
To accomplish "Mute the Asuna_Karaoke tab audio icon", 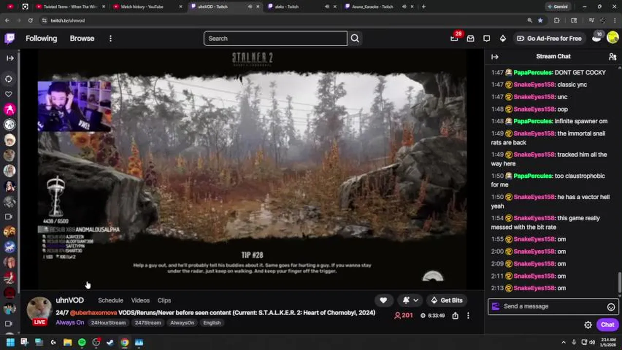I will [404, 7].
